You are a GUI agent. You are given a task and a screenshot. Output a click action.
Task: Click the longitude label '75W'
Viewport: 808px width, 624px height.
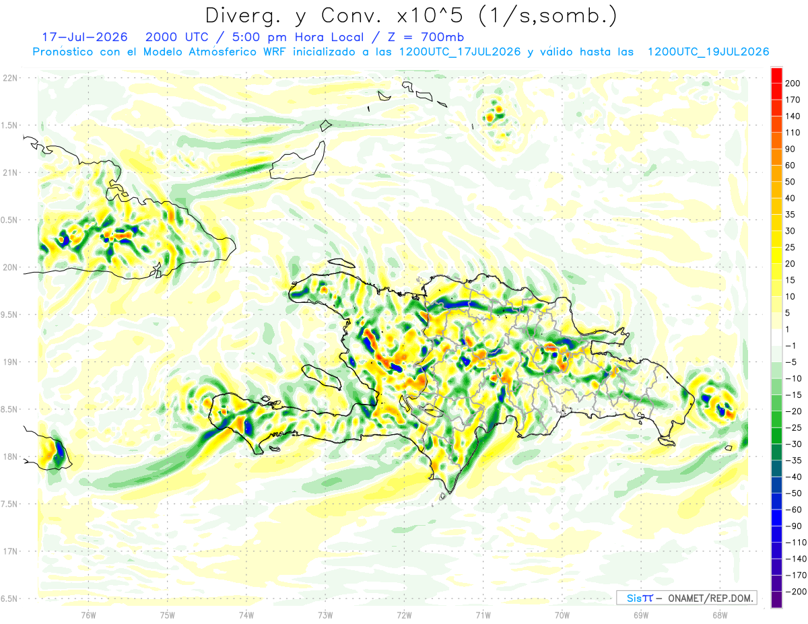(168, 615)
